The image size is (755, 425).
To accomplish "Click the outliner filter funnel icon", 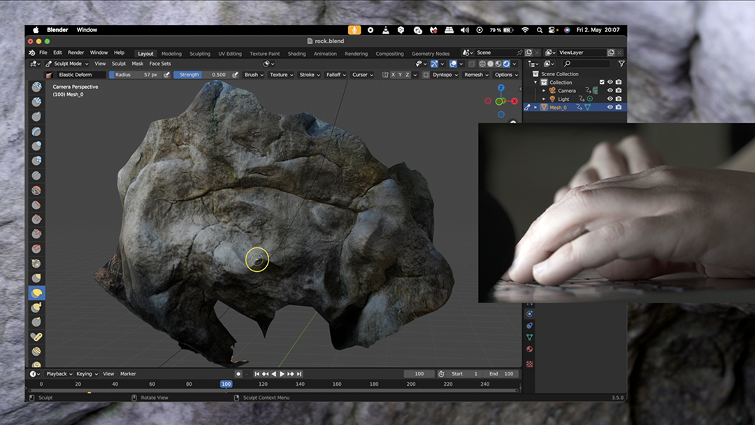I will (621, 64).
